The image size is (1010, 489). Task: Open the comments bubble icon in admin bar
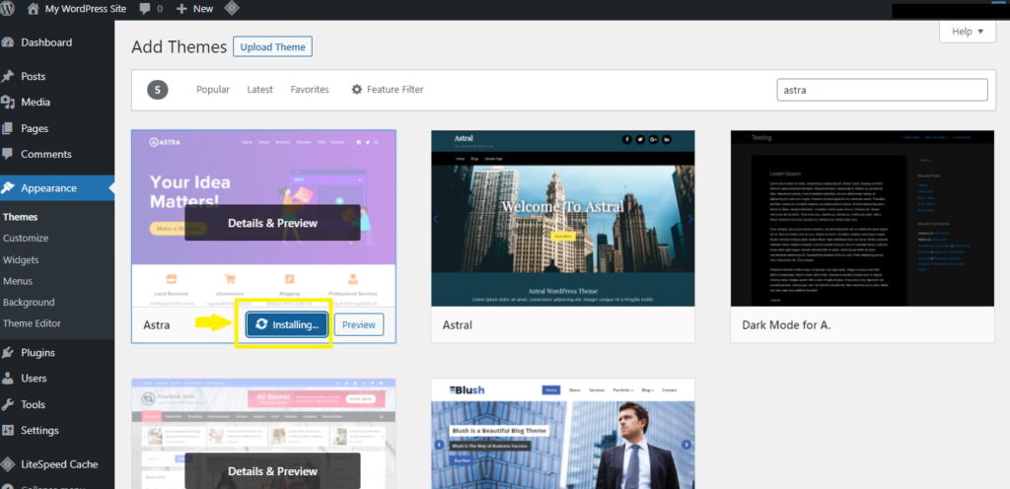(145, 9)
